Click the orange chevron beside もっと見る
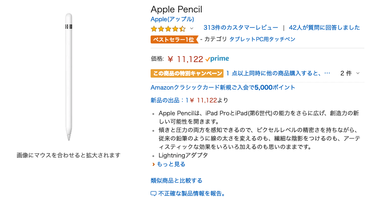The width and height of the screenshot is (371, 212). pos(154,164)
